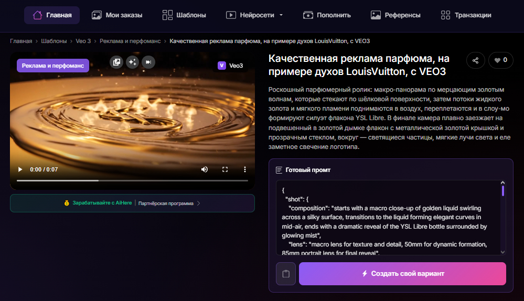
Task: Click the prompt scrollbar down arrow
Action: tap(502, 252)
